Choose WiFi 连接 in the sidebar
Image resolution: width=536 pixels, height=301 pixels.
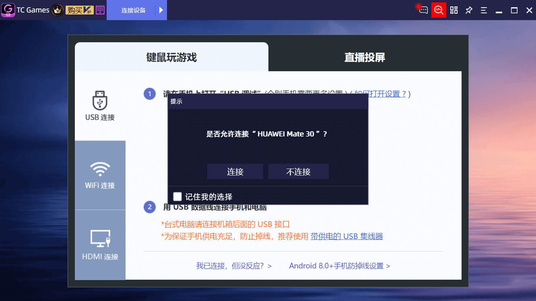(100, 175)
